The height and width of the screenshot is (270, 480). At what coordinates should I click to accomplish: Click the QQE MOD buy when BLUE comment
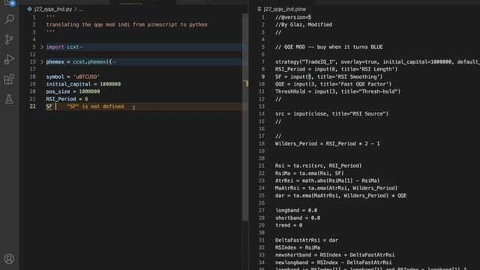coord(329,46)
